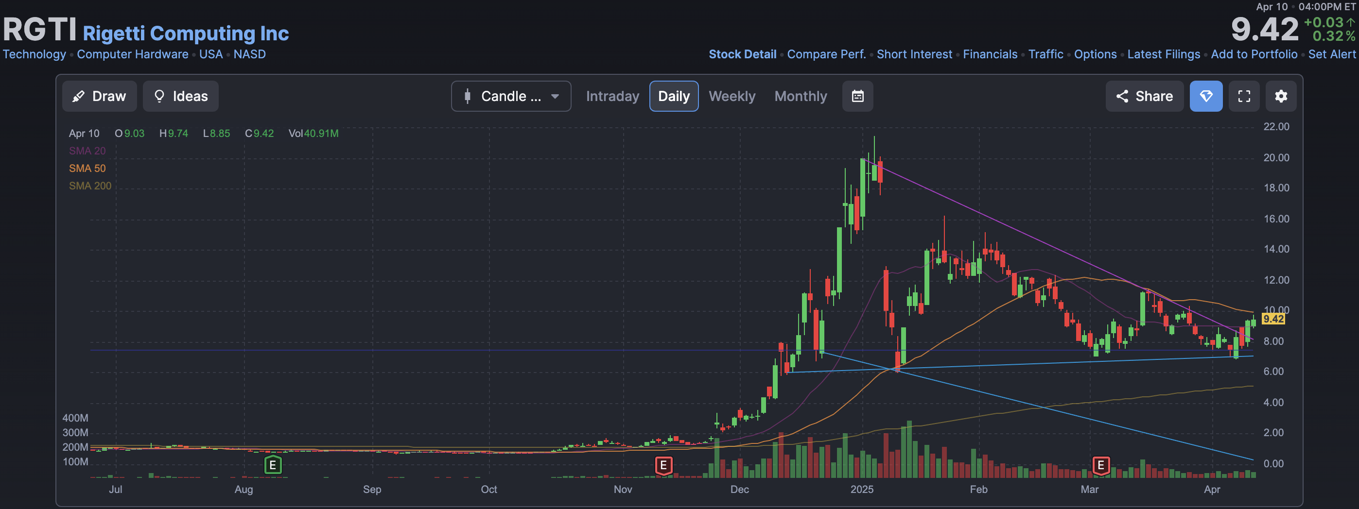Select the Daily timeframe tab

pos(674,97)
